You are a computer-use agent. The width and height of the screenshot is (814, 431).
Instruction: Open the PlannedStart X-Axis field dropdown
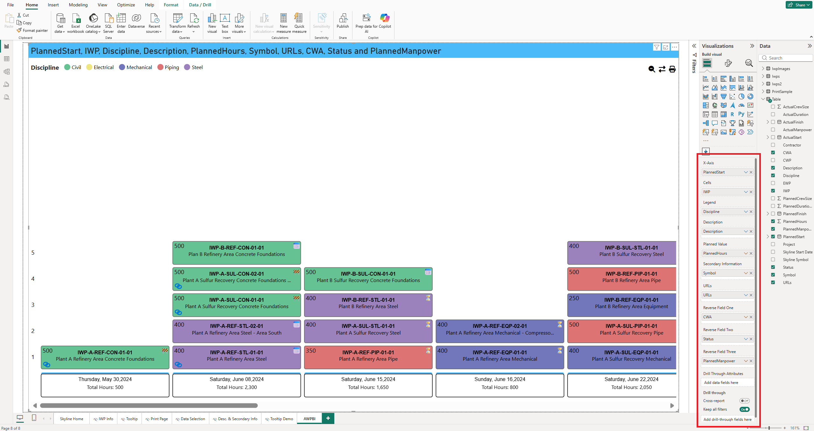pos(746,172)
